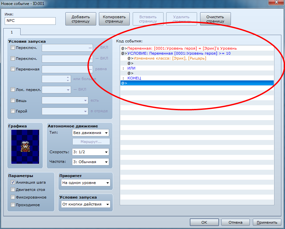The width and height of the screenshot is (285, 229).
Task: Edit the Имя field containing NPC
Action: point(30,21)
